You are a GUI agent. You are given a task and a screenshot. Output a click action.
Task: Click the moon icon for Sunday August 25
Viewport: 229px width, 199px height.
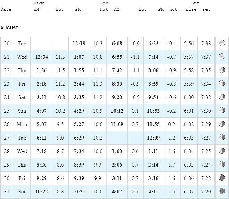click(221, 111)
